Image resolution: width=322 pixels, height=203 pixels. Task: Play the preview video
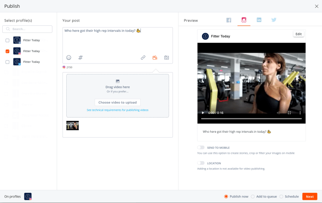(x=203, y=113)
